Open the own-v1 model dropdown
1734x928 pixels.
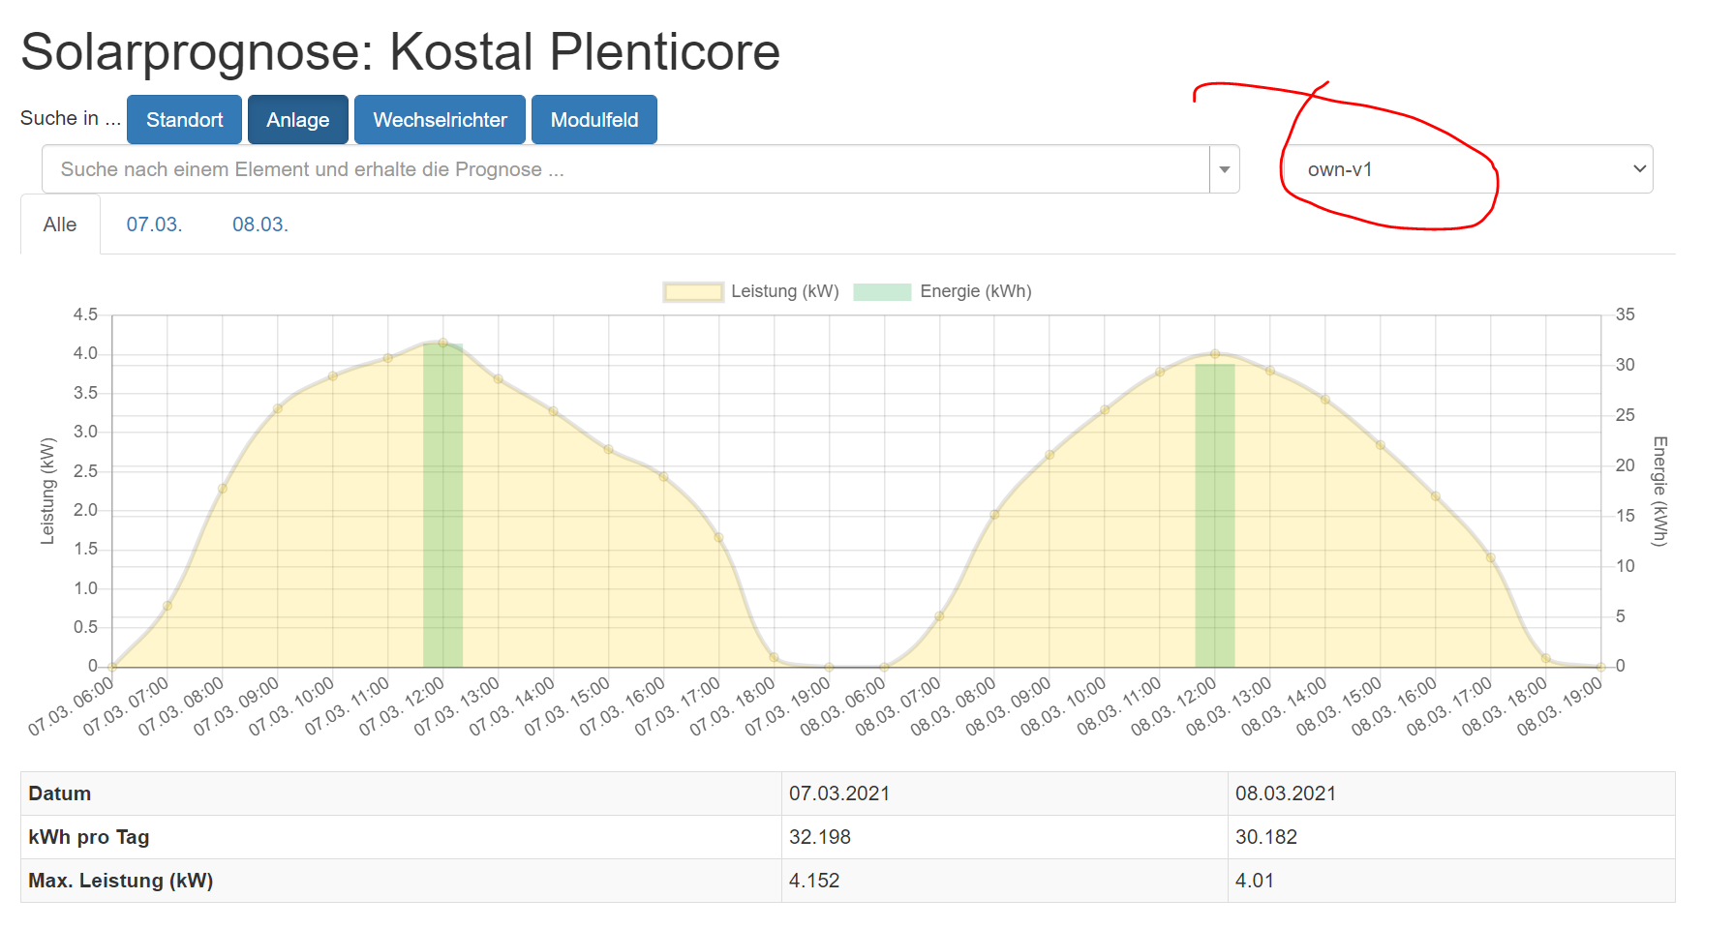[1466, 169]
